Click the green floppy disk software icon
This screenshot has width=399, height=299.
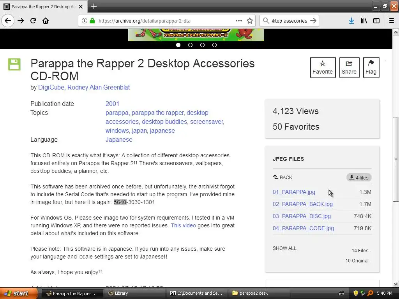click(14, 64)
